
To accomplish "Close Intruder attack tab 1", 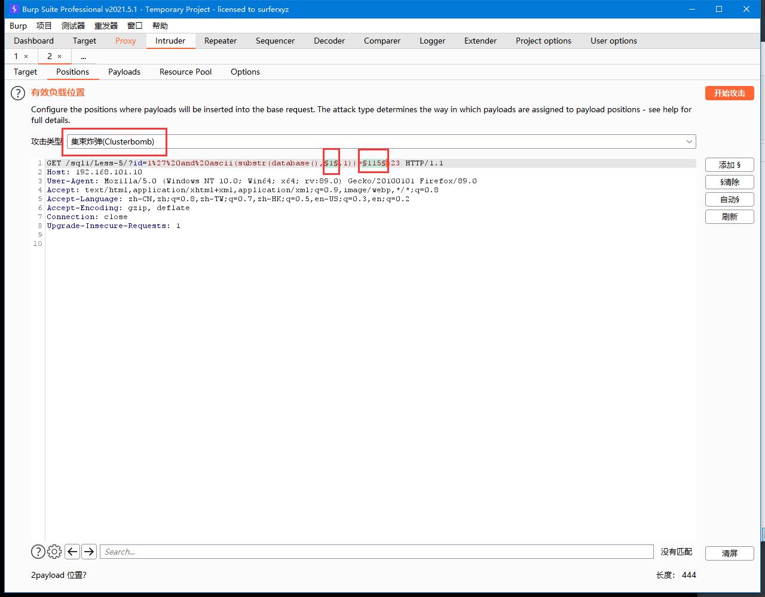I will click(x=26, y=56).
